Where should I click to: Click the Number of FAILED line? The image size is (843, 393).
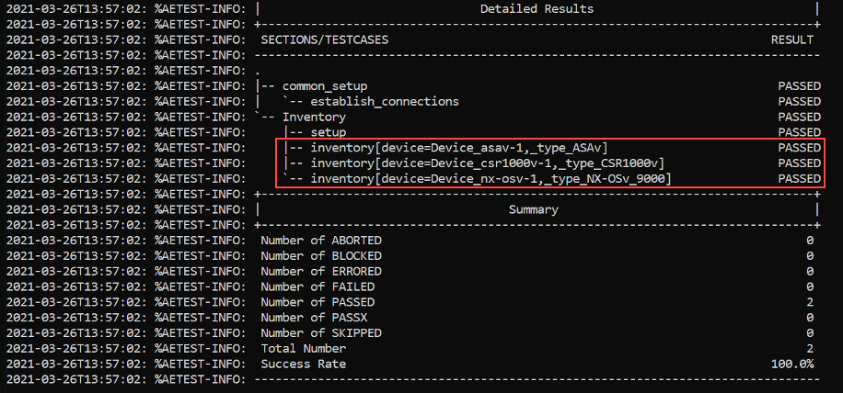537,286
